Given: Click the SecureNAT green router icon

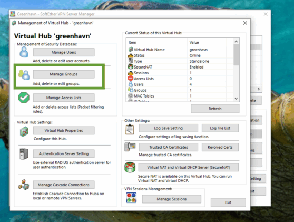Looking at the screenshot, I should pyautogui.click(x=130, y=167).
